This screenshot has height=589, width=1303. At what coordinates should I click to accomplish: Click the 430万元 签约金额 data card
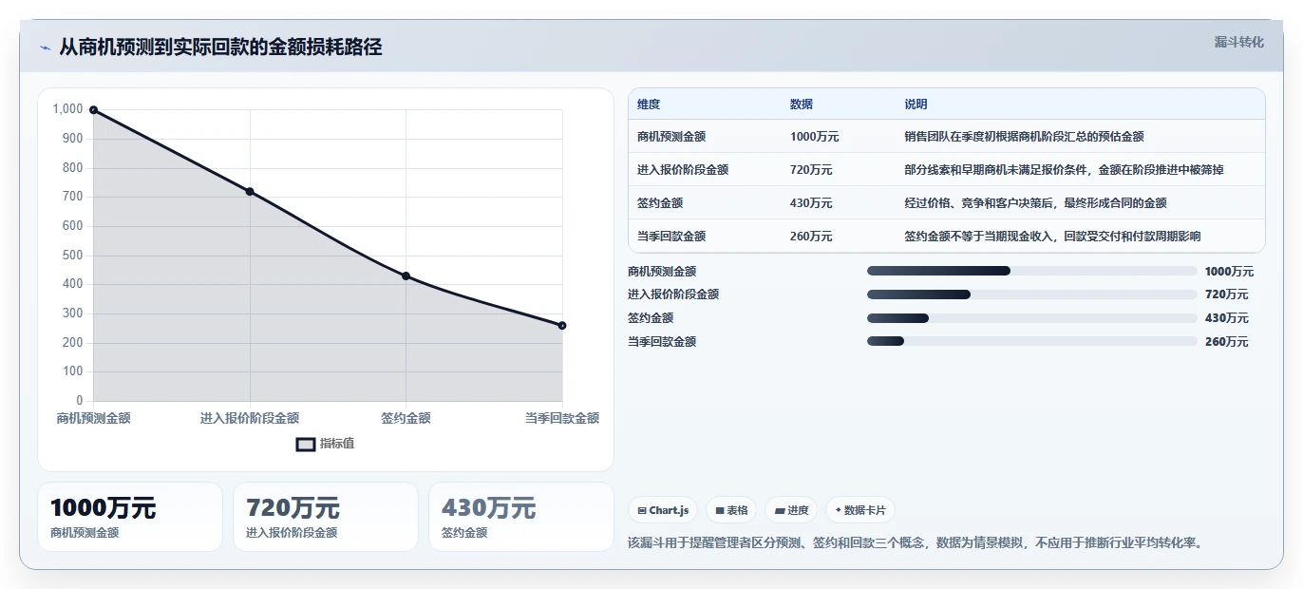pos(521,517)
